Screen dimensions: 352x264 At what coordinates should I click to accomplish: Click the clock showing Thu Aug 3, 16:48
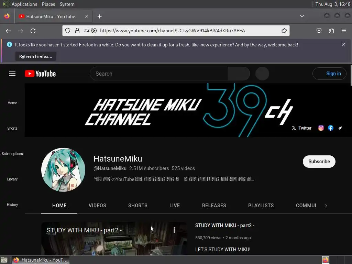click(x=333, y=4)
